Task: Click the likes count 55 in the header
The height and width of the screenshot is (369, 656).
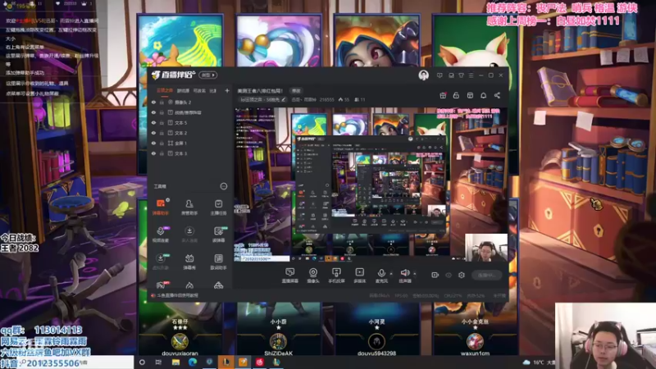Action: click(x=344, y=99)
